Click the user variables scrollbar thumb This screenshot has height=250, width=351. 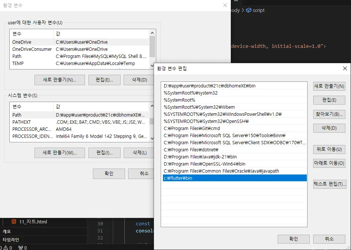pos(152,46)
